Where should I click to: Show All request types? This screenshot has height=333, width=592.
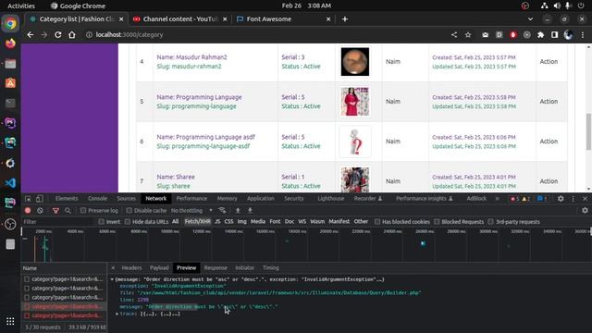(x=175, y=222)
